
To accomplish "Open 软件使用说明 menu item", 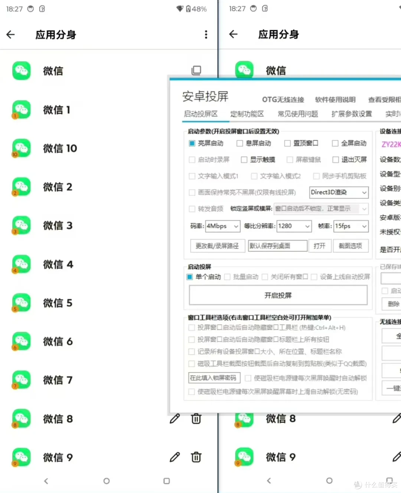I will (335, 100).
